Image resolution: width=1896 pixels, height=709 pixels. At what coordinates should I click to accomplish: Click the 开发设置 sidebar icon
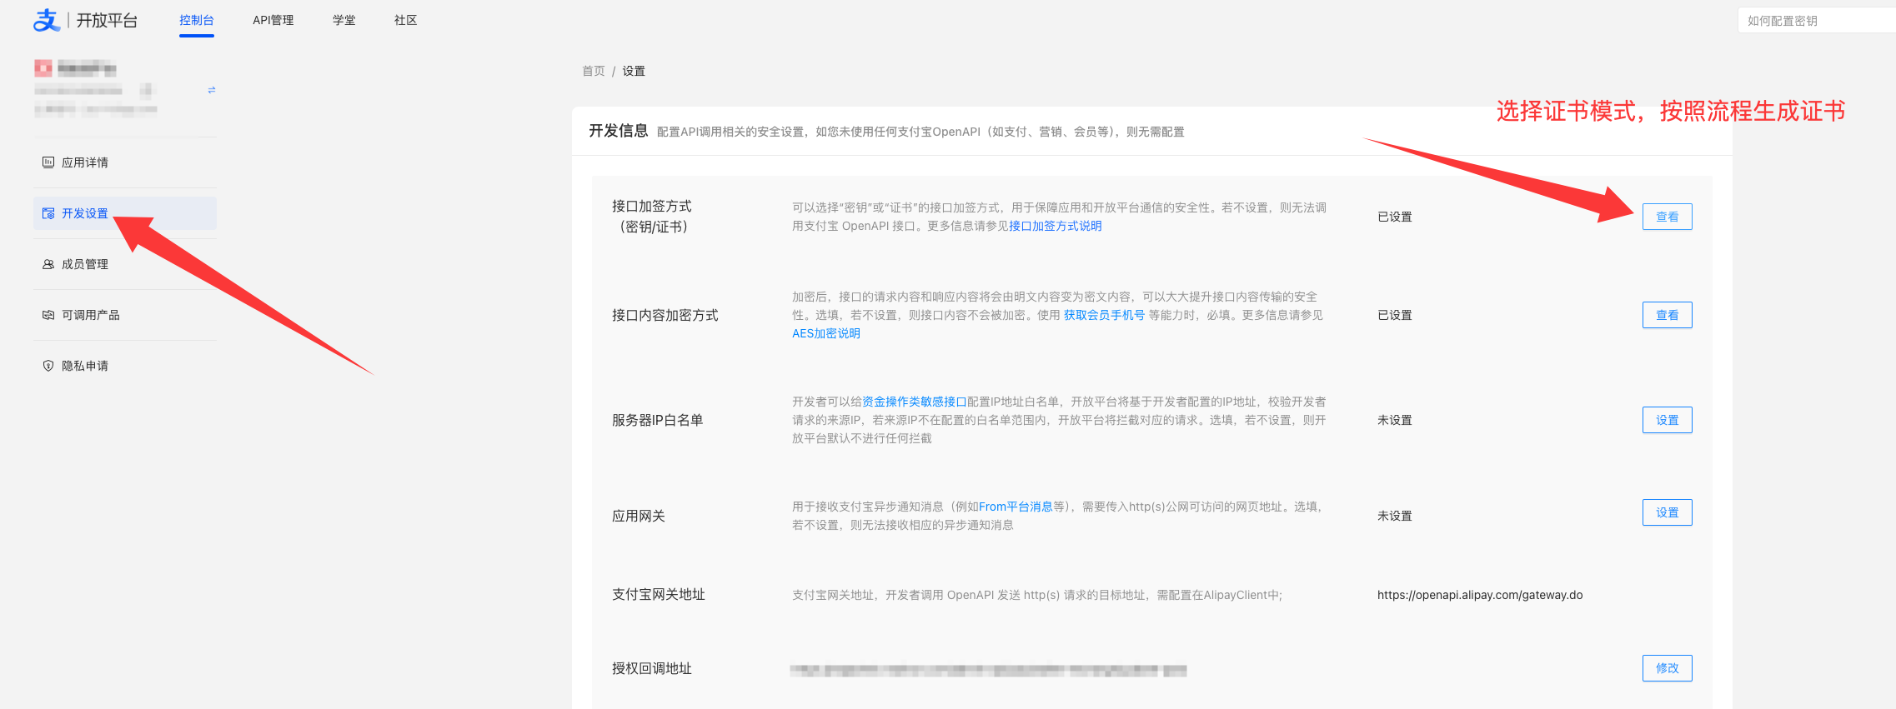tap(48, 213)
